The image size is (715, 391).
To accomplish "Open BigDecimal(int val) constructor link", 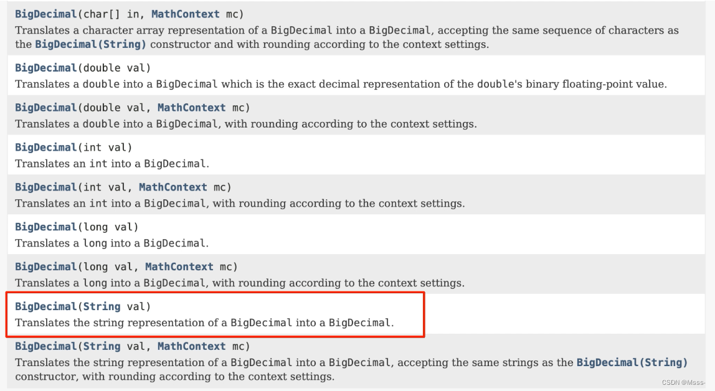I will 46,147.
